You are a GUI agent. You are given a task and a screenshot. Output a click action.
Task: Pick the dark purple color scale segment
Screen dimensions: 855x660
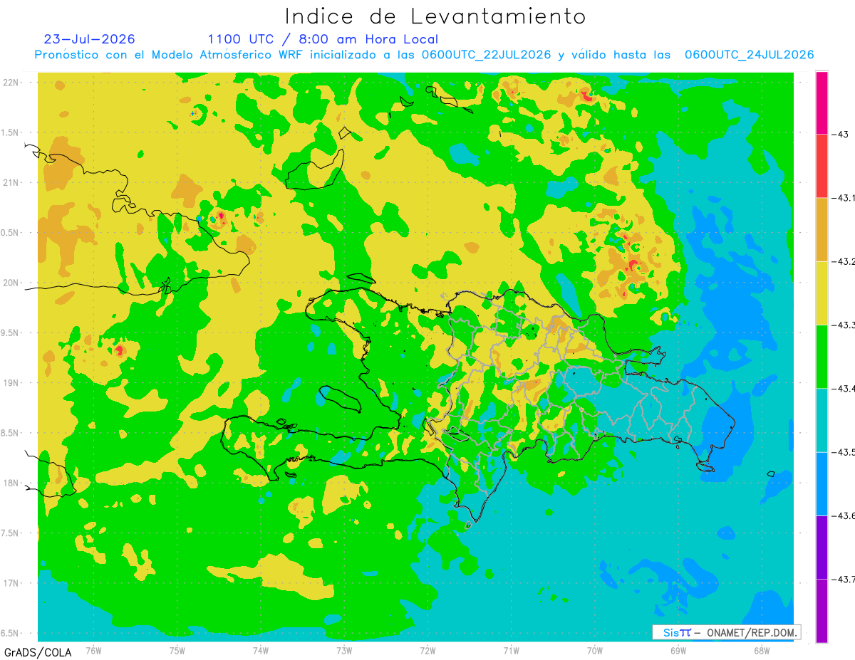(822, 547)
